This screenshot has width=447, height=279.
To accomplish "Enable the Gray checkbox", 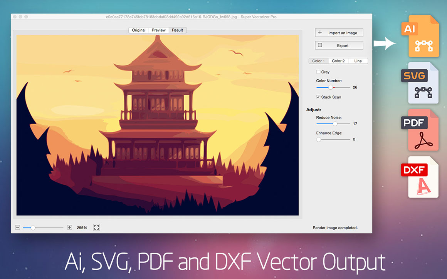I will click(318, 72).
